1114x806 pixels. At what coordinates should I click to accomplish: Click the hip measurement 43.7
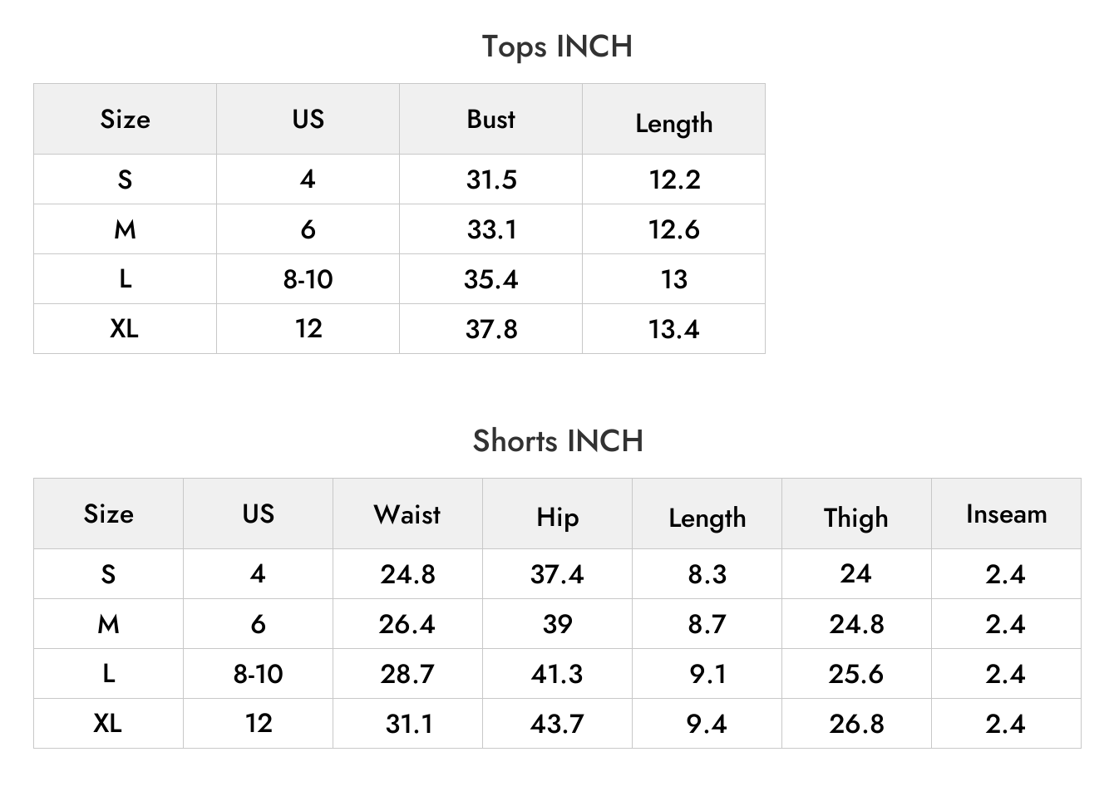557,724
